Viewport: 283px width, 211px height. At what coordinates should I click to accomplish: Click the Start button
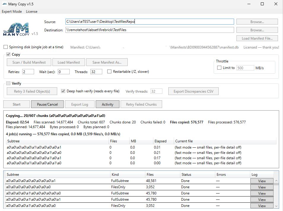17,104
